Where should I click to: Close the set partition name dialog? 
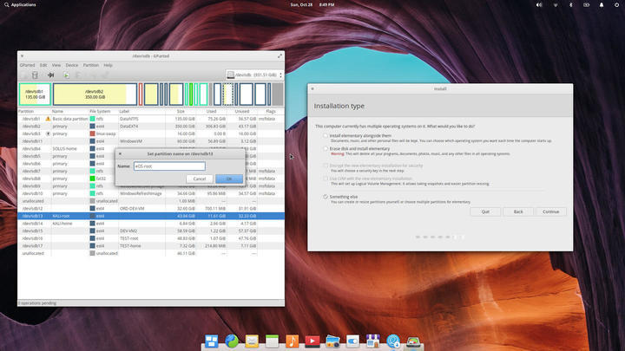tap(120, 153)
